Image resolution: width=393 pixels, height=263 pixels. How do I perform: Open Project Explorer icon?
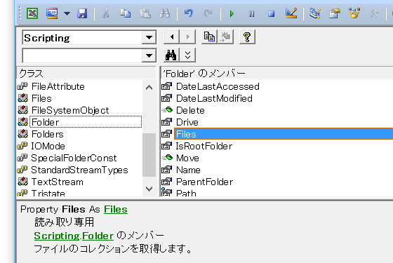(x=315, y=13)
